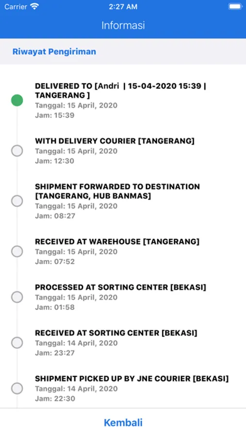
Task: Tap the circle marker beside With Delivery Courier
Action: (17, 151)
